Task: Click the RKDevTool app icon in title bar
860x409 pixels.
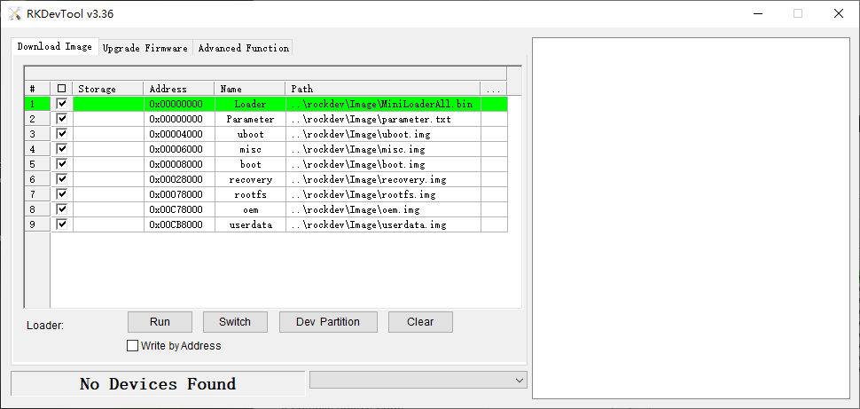Action: pyautogui.click(x=15, y=13)
